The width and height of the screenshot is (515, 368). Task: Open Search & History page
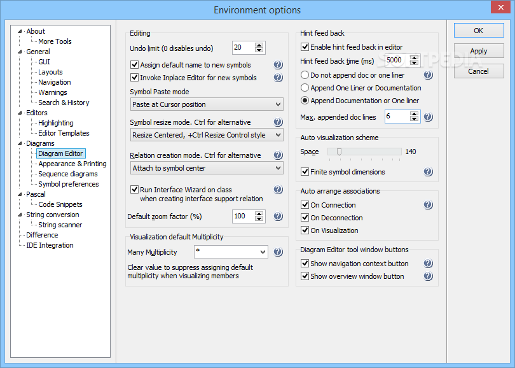(64, 103)
